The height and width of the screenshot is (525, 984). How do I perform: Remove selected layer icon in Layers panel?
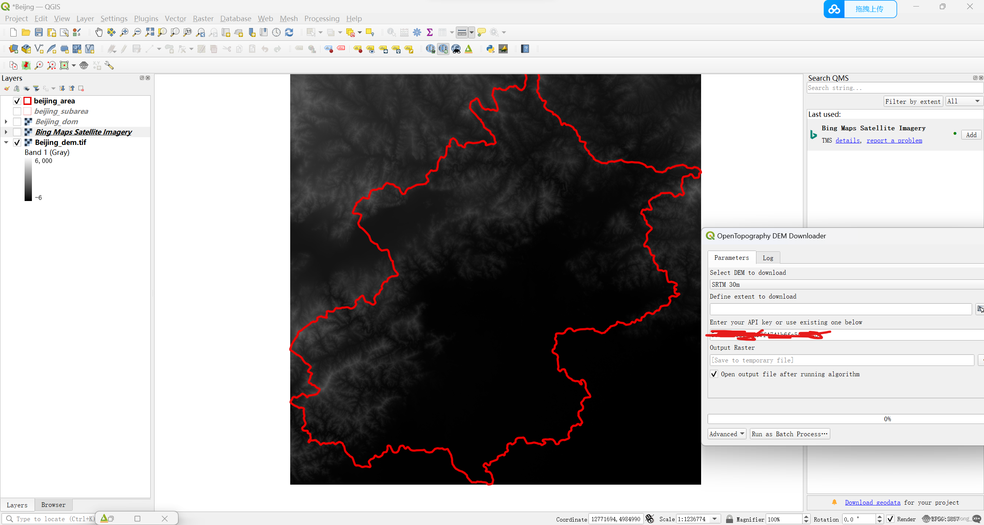pos(81,88)
